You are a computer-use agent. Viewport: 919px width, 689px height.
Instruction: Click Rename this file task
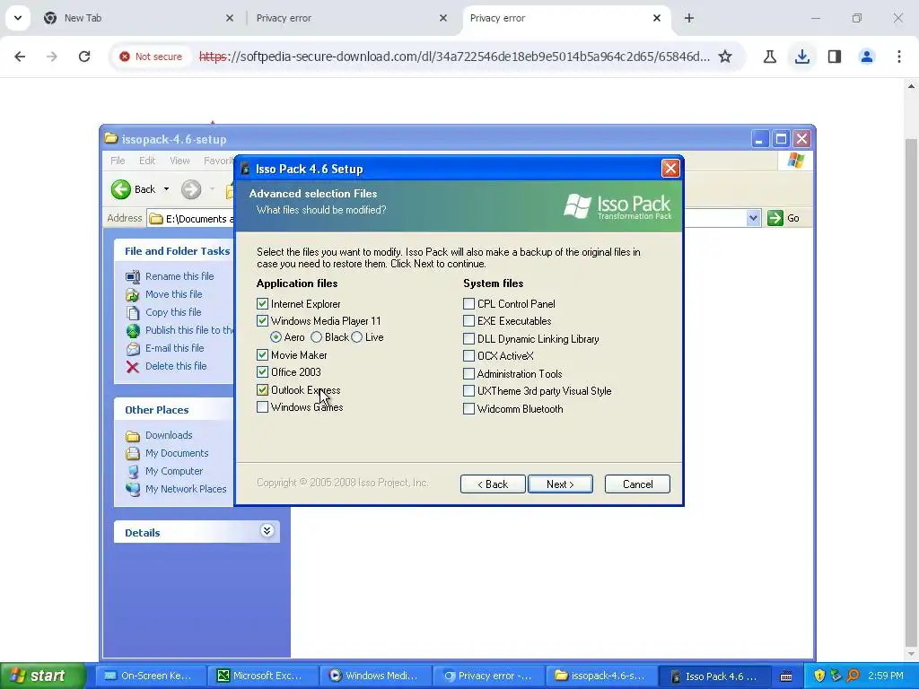click(x=179, y=276)
